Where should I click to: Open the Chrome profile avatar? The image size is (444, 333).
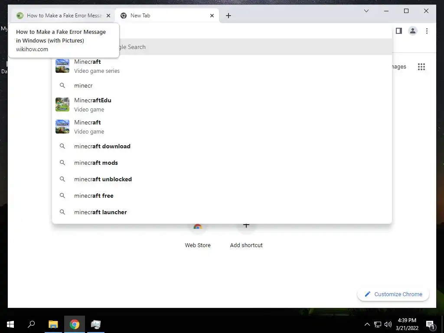click(413, 31)
